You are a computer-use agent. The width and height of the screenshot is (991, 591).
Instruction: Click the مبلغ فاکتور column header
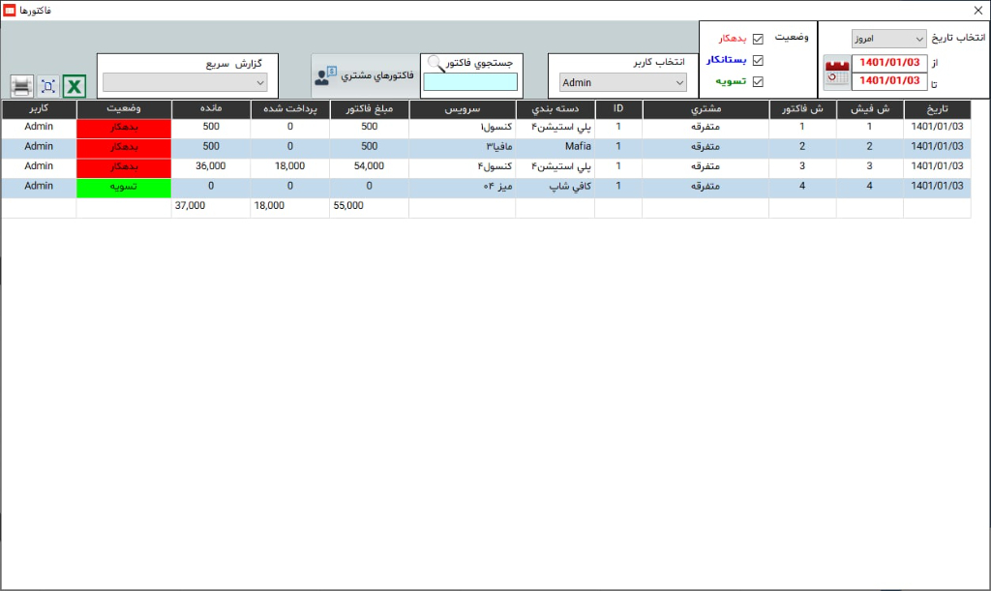369,108
